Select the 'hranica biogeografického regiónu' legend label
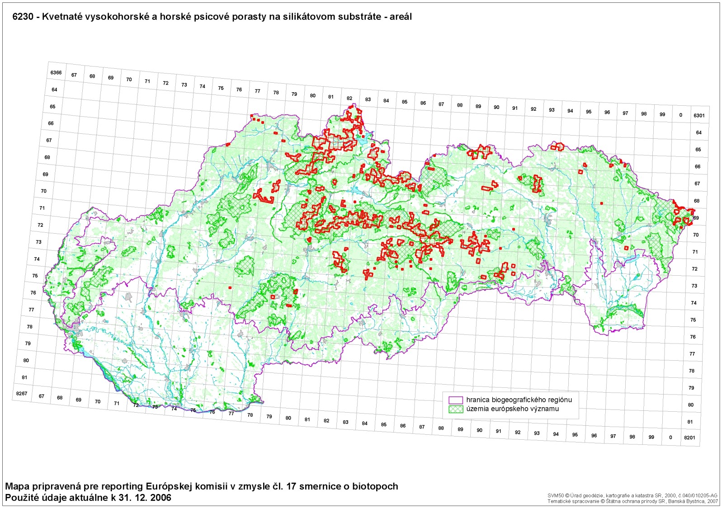 [519, 400]
